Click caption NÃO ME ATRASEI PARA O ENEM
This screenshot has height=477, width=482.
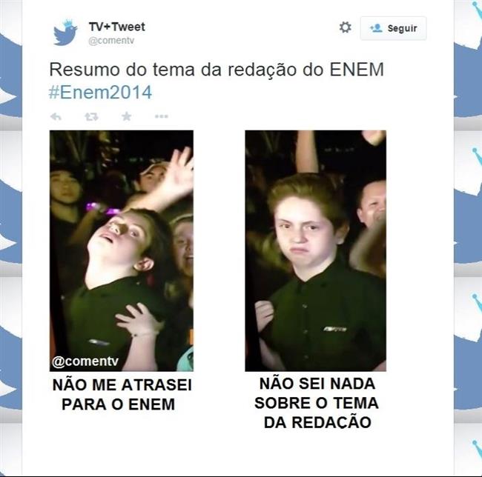pos(122,395)
